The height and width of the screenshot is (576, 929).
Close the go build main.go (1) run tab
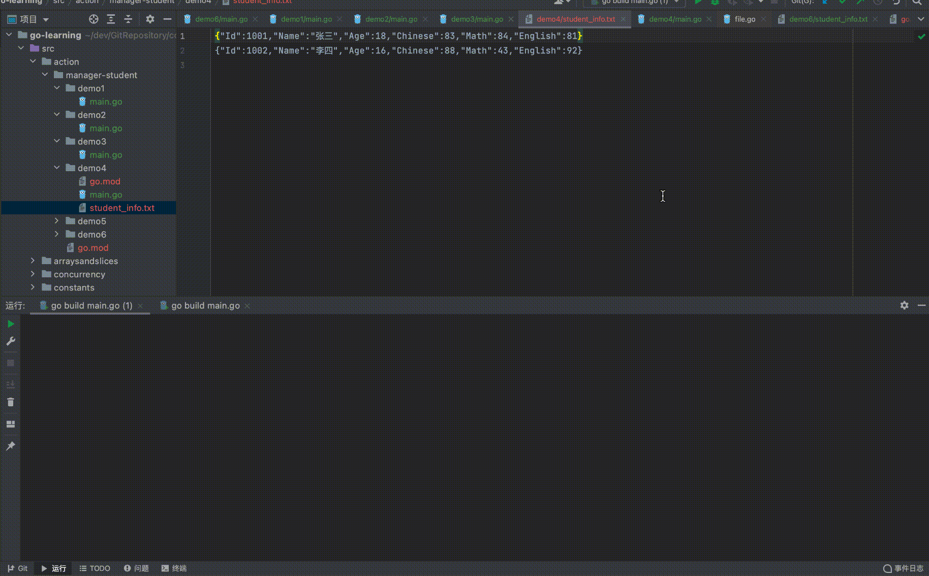point(140,306)
